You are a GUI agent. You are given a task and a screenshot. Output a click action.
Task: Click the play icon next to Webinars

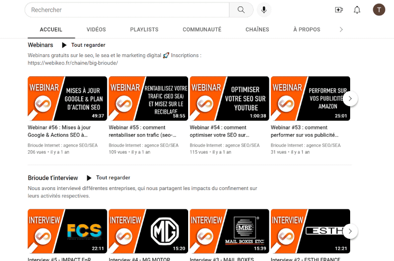click(x=64, y=45)
